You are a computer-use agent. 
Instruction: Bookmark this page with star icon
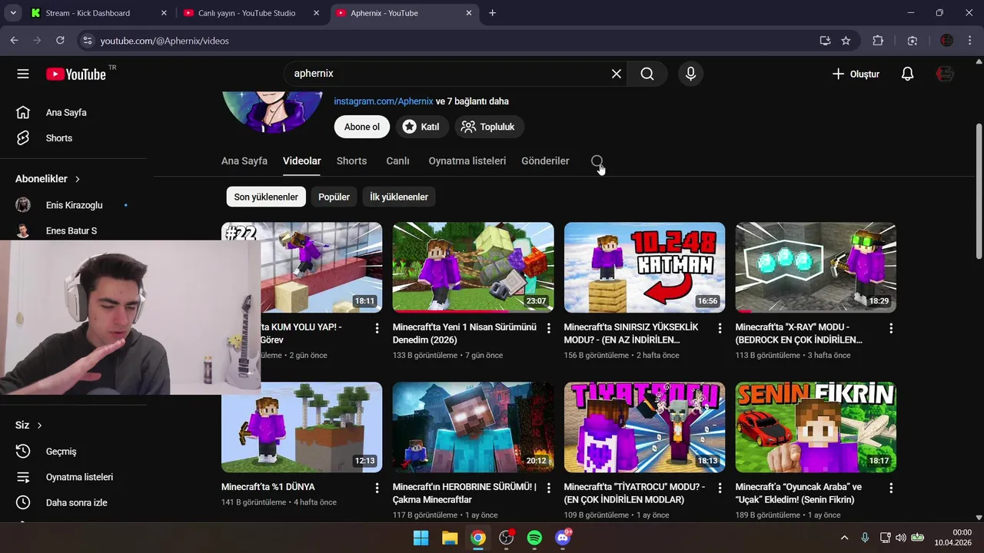(x=846, y=41)
